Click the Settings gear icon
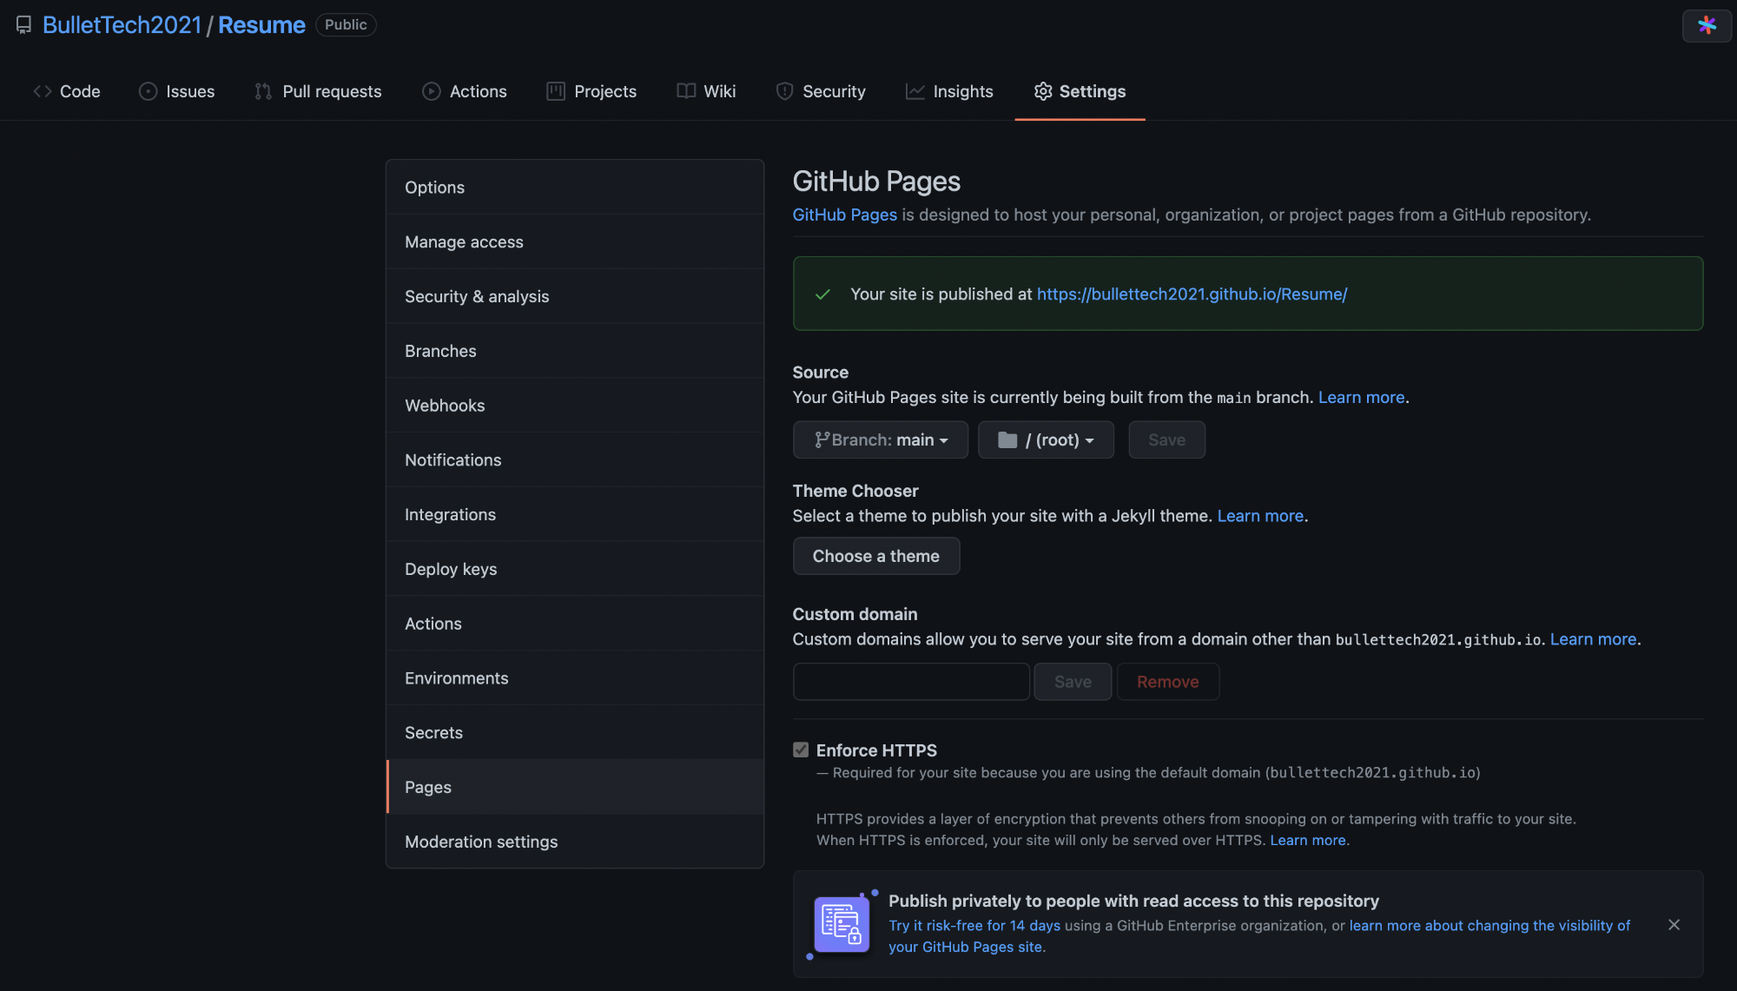Image resolution: width=1737 pixels, height=991 pixels. click(1043, 91)
